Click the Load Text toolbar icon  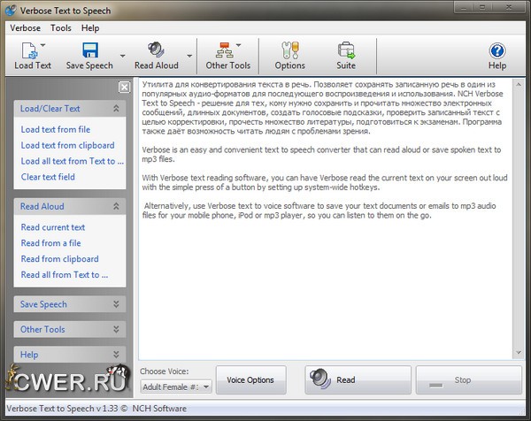(x=28, y=50)
